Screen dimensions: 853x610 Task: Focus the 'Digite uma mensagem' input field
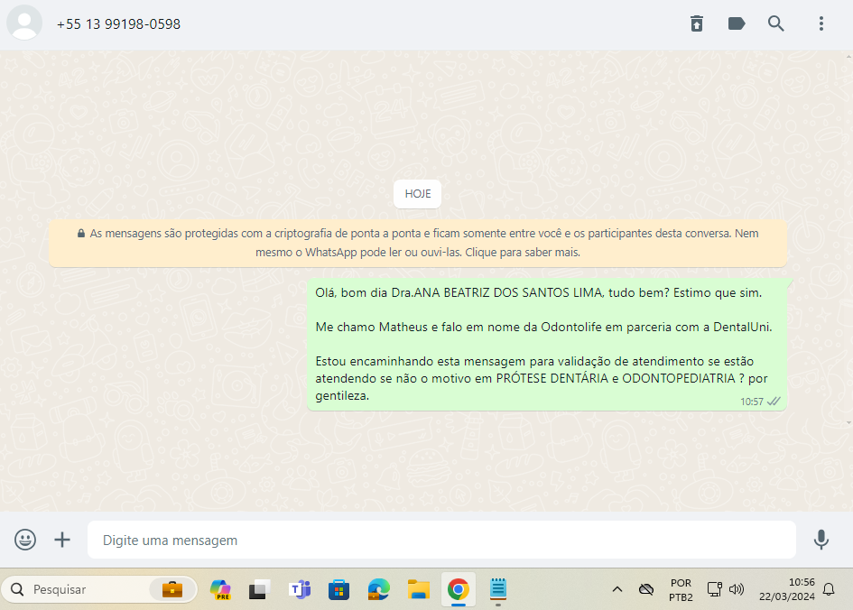click(x=441, y=540)
